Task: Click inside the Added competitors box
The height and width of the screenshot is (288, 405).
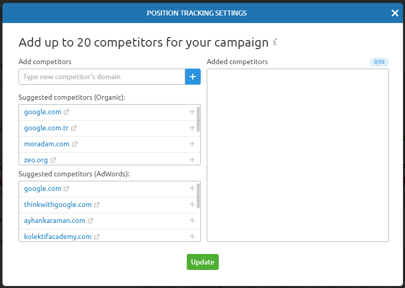Action: pos(297,155)
